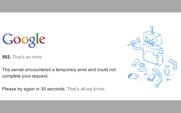
Task: Click the curved detached robot arm
Action: [173, 64]
